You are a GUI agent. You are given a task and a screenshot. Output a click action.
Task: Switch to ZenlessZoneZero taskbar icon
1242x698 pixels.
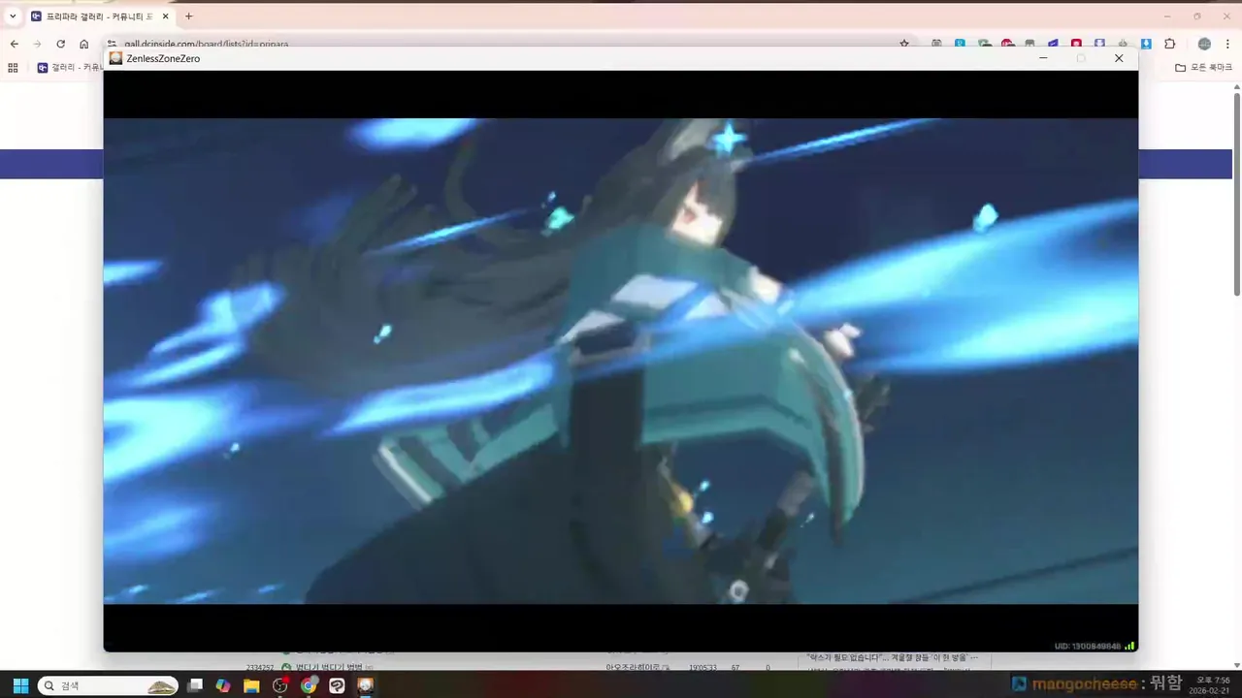point(366,685)
